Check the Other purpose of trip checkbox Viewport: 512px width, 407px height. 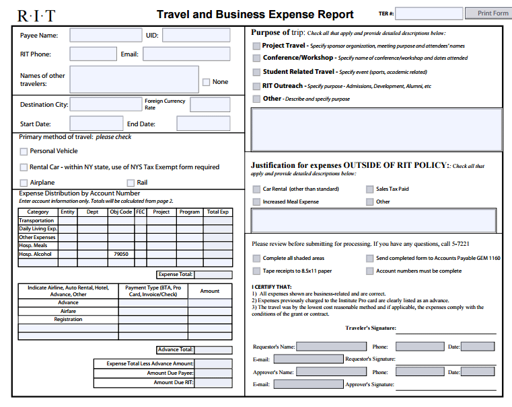[256, 99]
